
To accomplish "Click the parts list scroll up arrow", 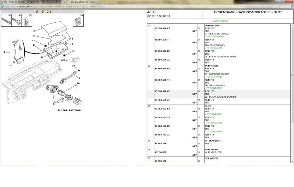I will (292, 25).
